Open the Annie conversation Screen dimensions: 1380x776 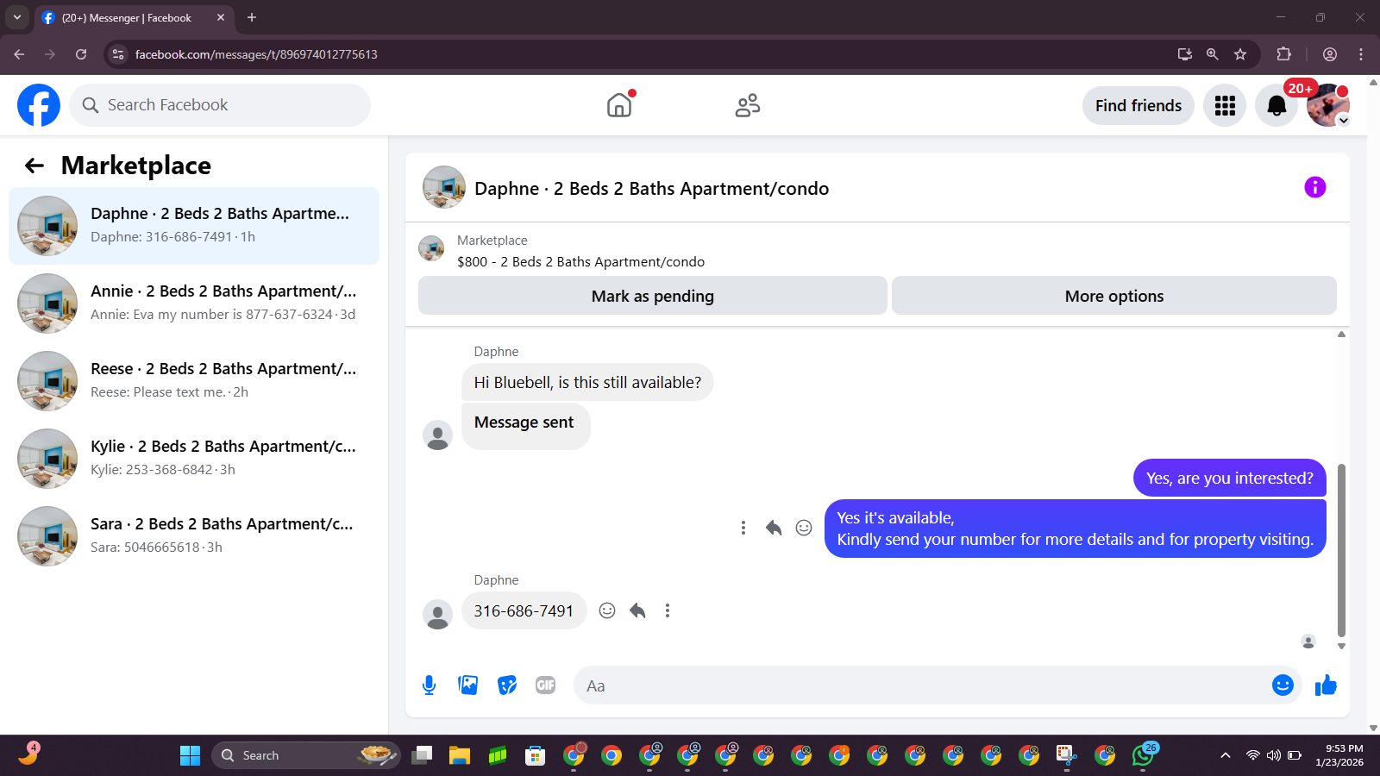point(194,304)
